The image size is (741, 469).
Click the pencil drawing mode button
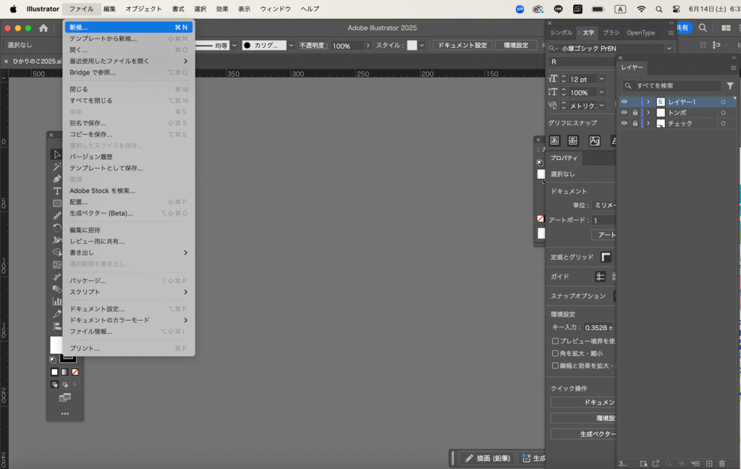point(487,458)
